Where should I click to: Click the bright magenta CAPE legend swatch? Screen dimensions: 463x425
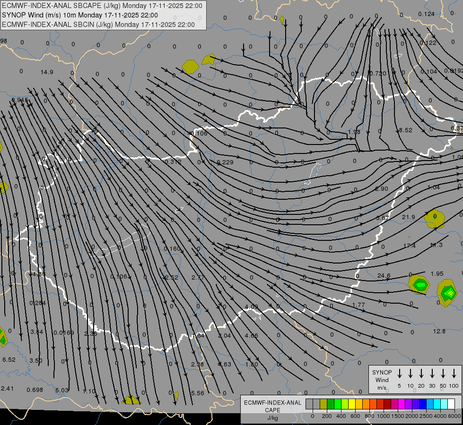(x=402, y=404)
